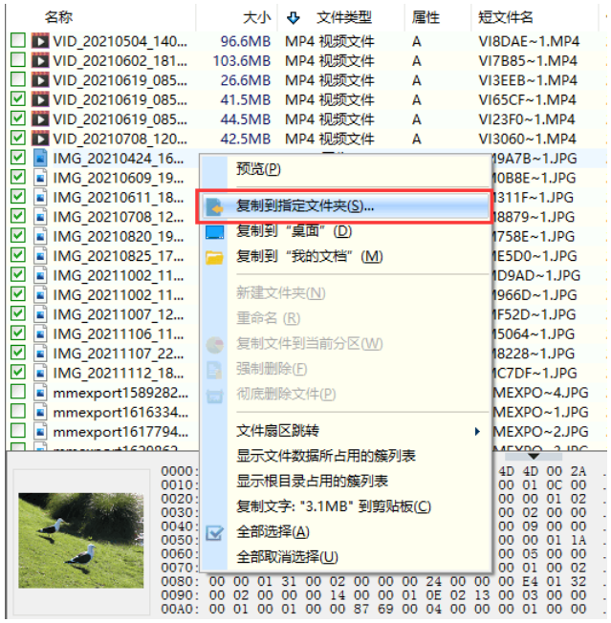Click the 名称 column header
Image resolution: width=611 pixels, height=623 pixels.
click(59, 17)
